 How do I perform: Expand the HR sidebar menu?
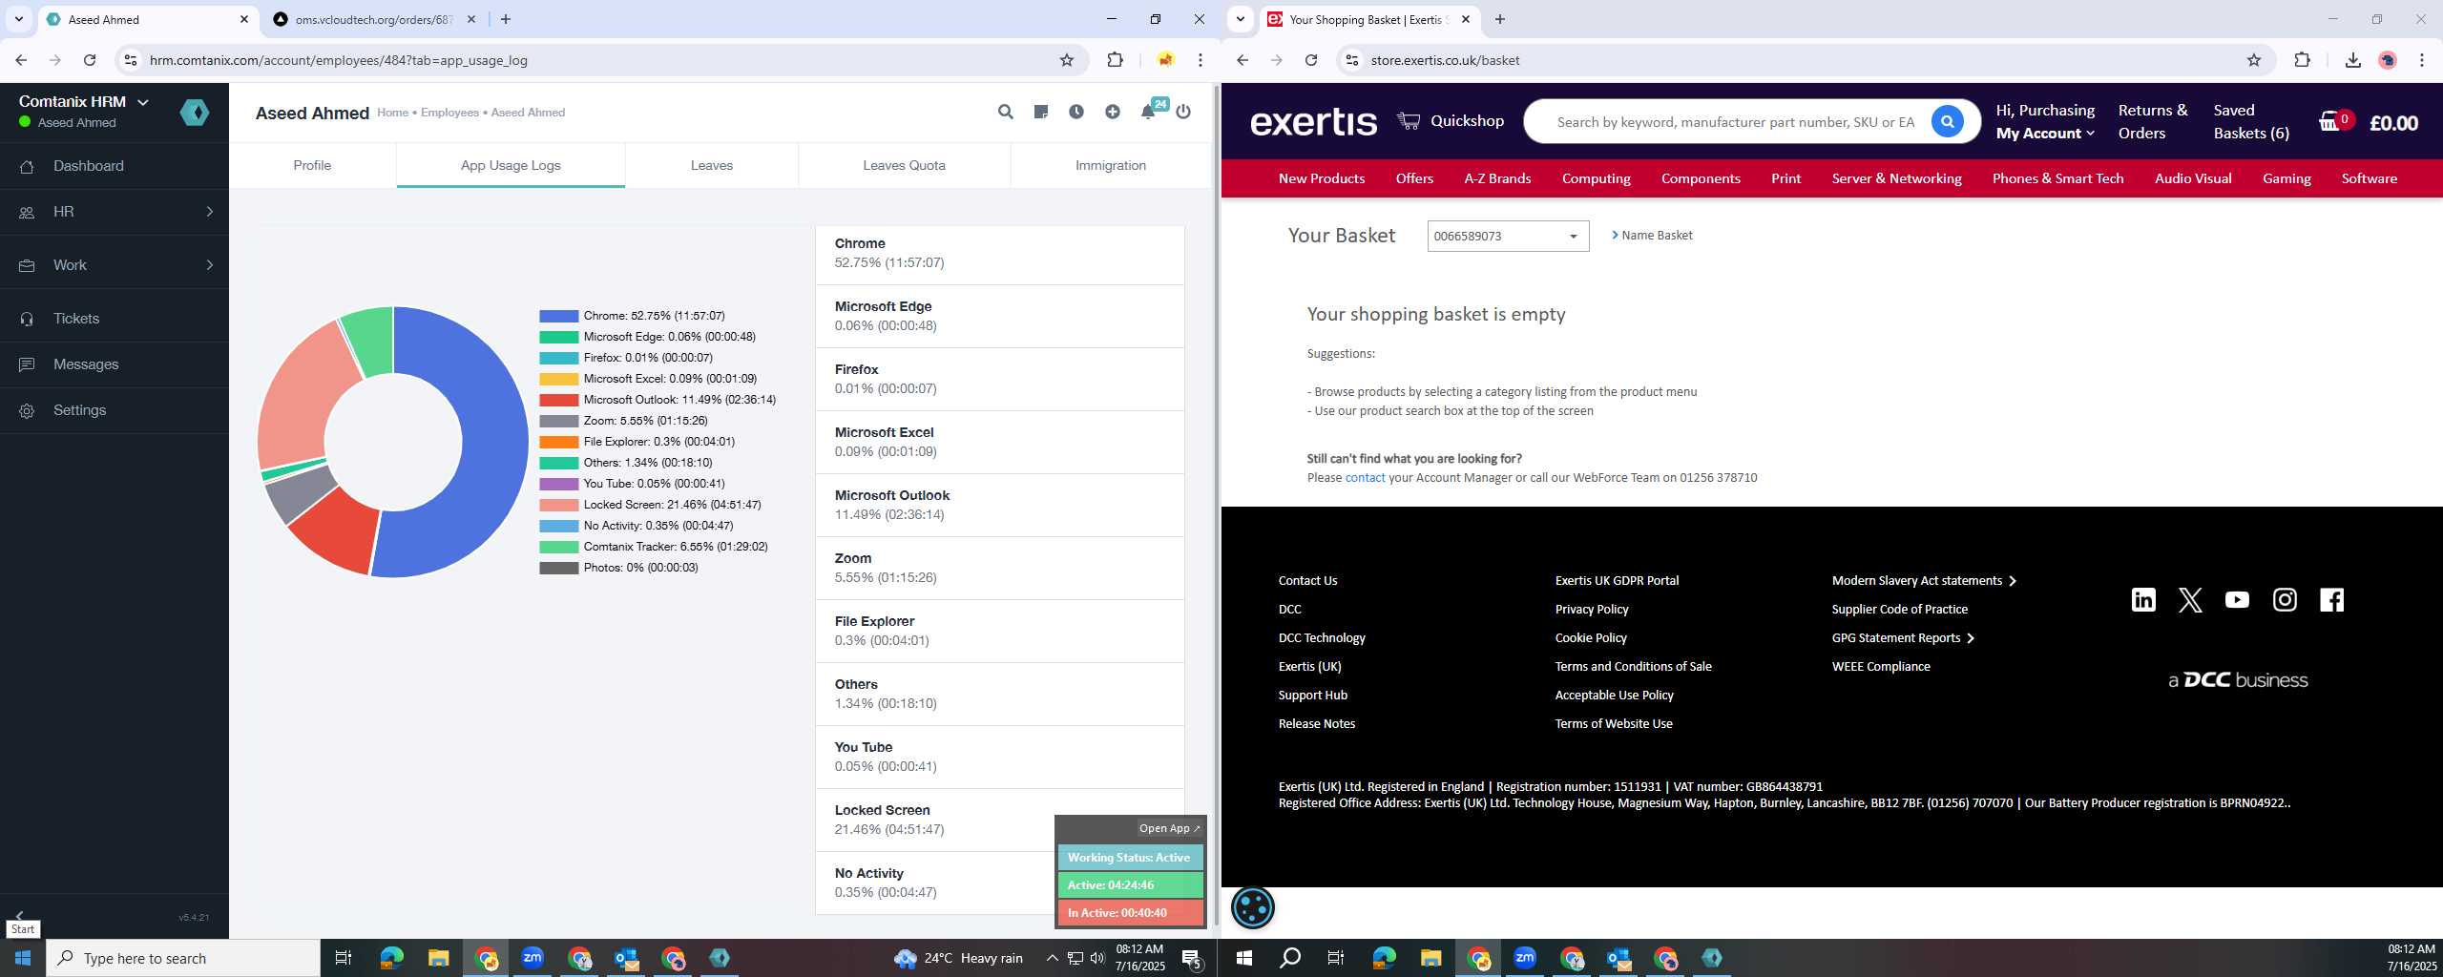point(115,212)
